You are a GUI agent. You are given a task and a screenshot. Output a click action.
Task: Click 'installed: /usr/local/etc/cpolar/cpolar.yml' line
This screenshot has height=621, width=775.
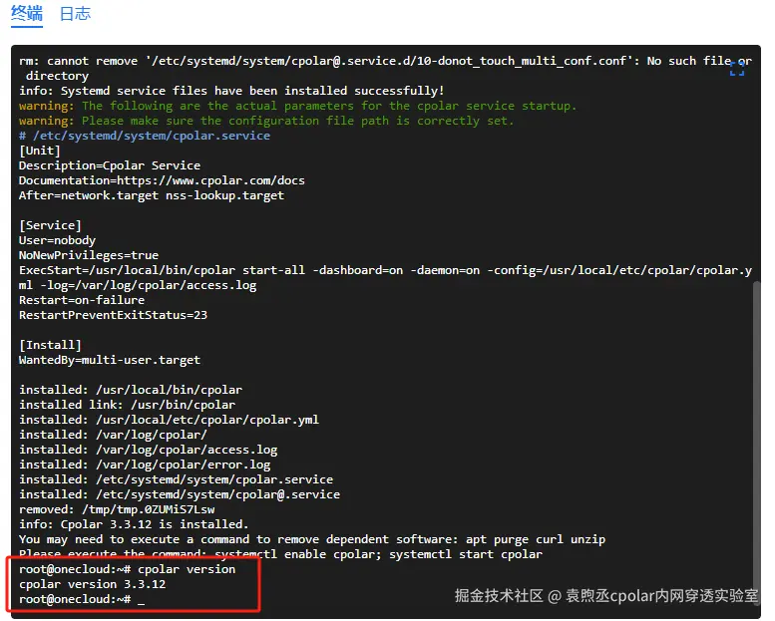point(169,420)
